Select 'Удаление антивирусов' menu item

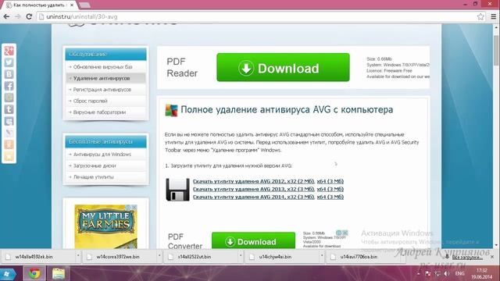tap(102, 78)
